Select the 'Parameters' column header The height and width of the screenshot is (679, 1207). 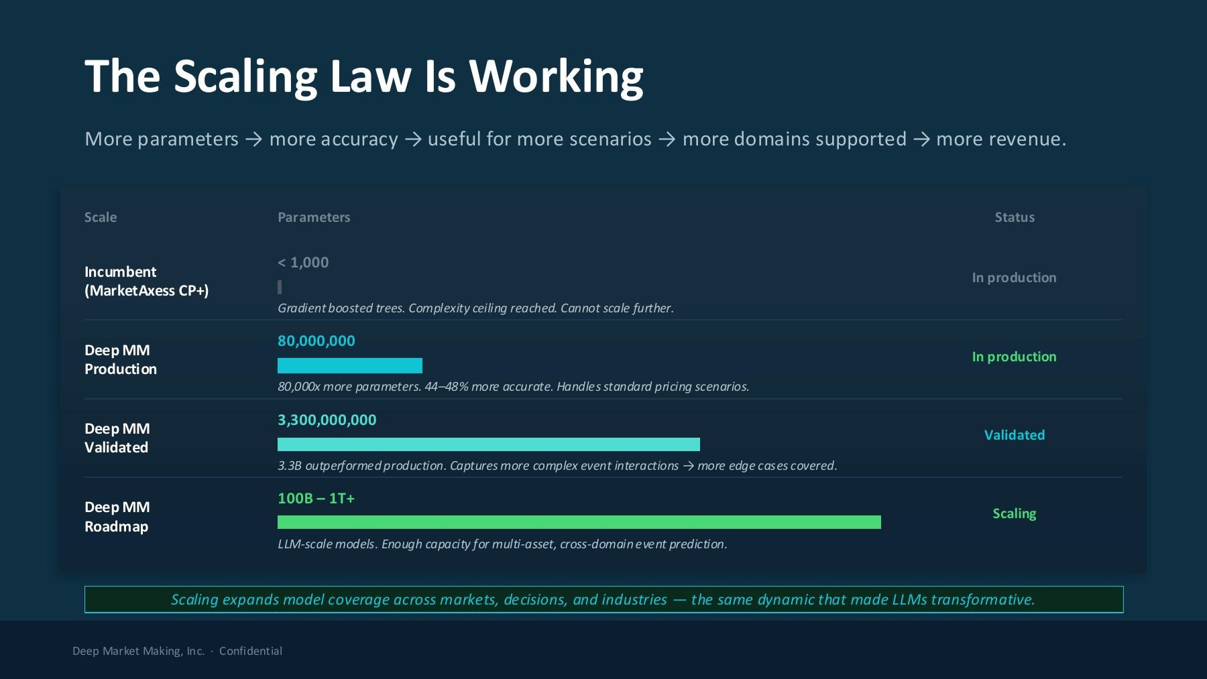314,217
